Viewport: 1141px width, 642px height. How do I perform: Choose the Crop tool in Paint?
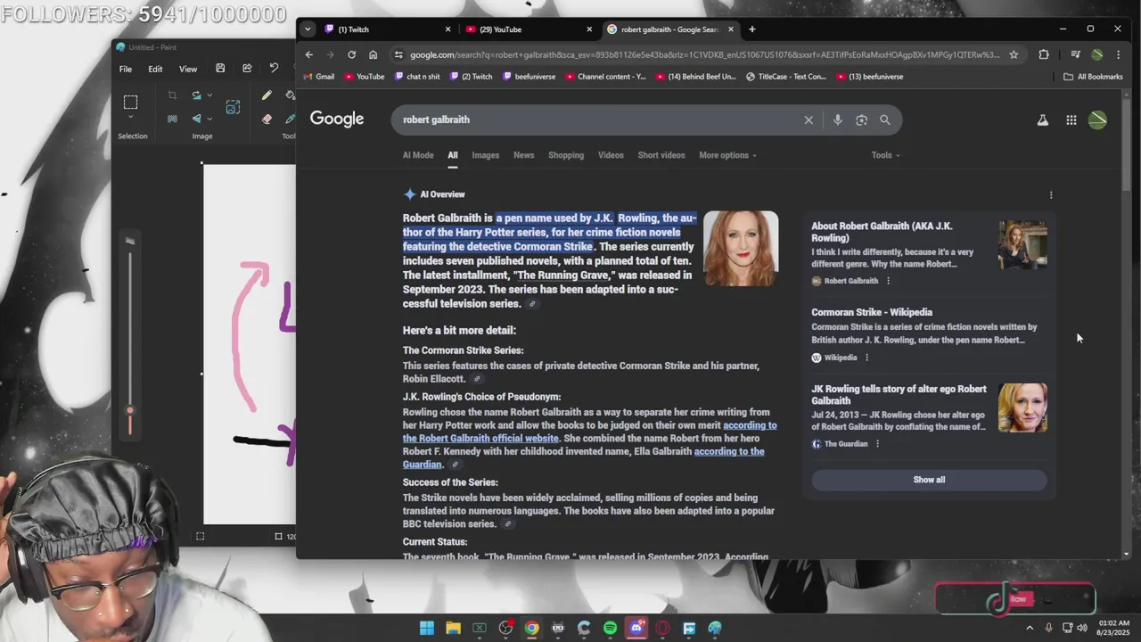tap(172, 95)
